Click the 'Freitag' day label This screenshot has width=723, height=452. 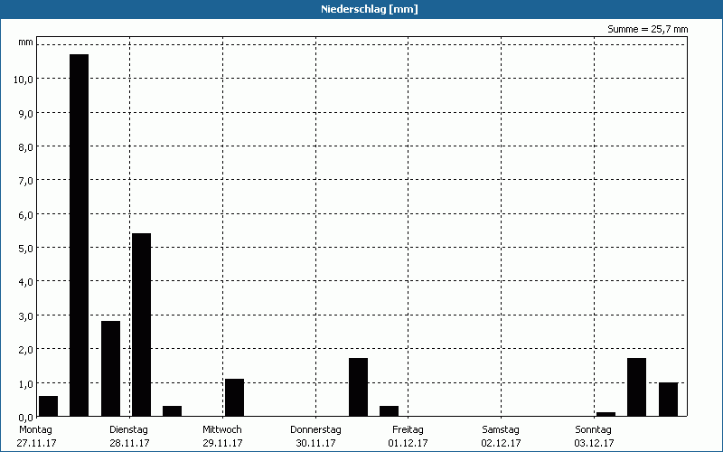point(408,430)
